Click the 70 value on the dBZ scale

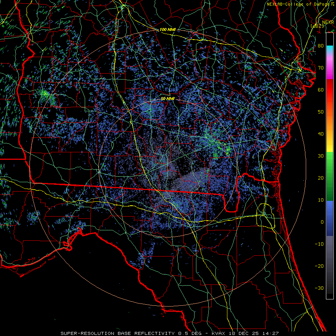321,68
